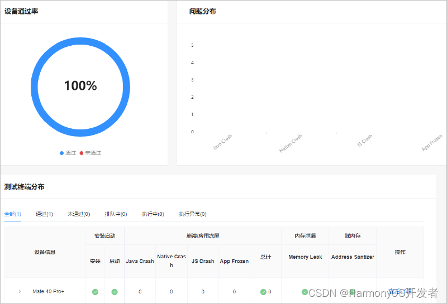Click the JS Crash column header
Image resolution: width=447 pixels, height=304 pixels.
(x=203, y=261)
